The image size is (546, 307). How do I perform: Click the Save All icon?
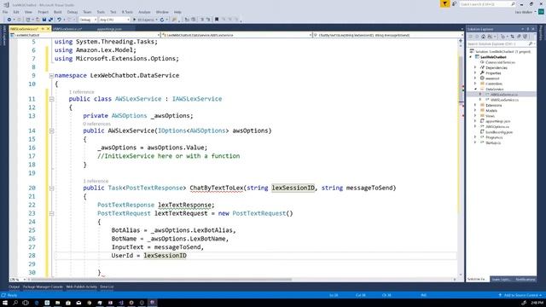50,20
